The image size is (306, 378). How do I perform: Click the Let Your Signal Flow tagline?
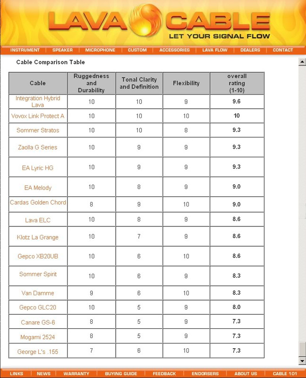(219, 36)
